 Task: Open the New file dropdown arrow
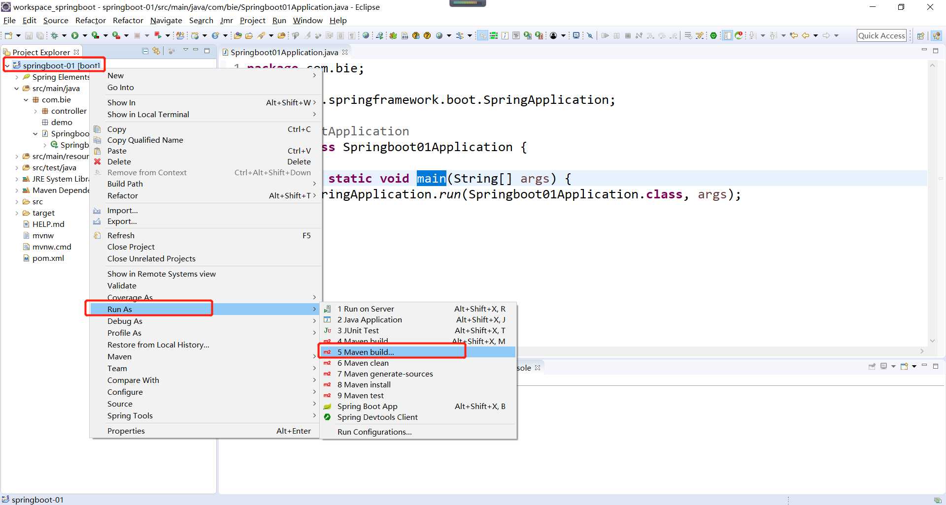(x=18, y=35)
